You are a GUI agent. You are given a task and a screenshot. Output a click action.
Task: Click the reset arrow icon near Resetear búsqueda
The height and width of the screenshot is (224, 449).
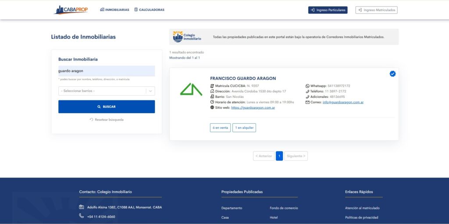click(x=91, y=120)
